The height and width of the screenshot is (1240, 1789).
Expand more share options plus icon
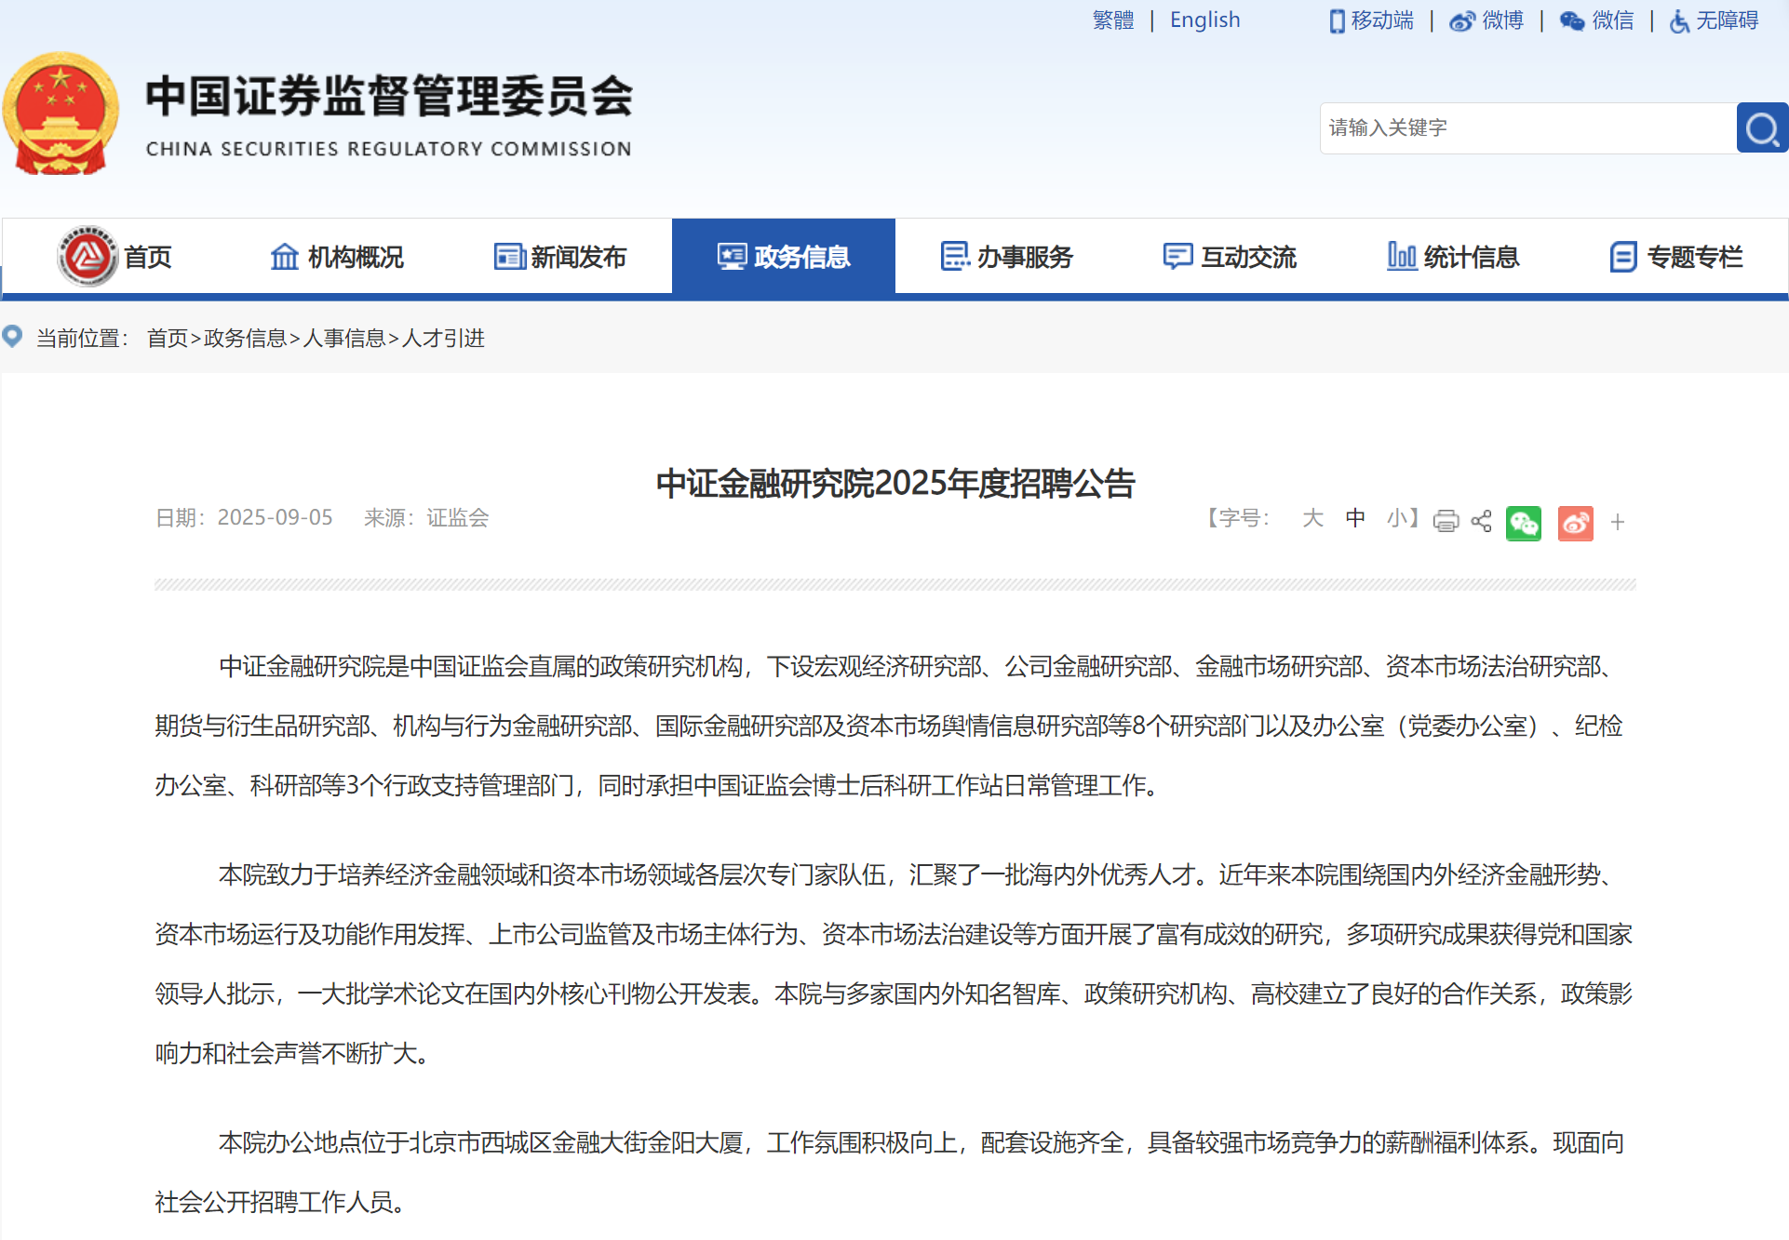(x=1618, y=523)
